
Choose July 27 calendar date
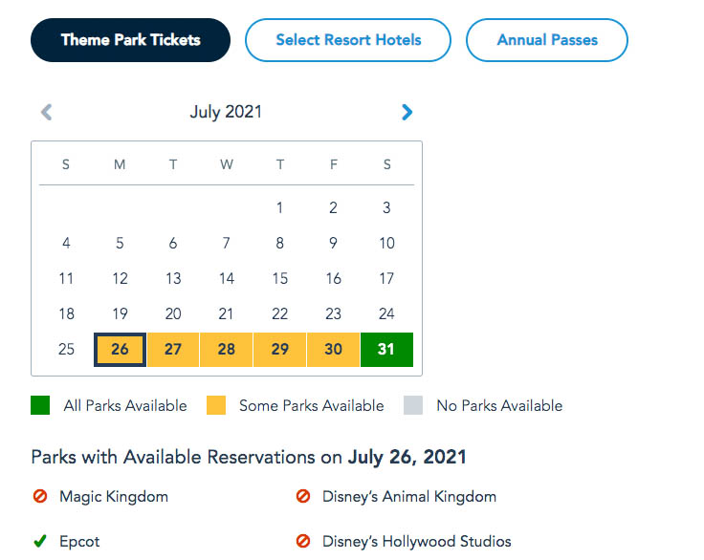(x=173, y=350)
